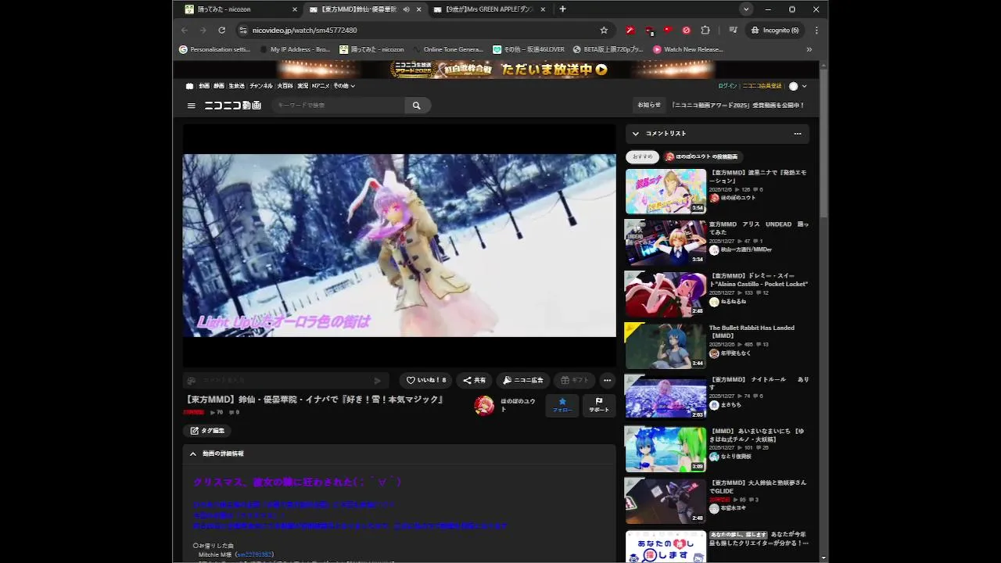Open a new browser tab
Image resolution: width=1001 pixels, height=563 pixels.
coord(562,9)
